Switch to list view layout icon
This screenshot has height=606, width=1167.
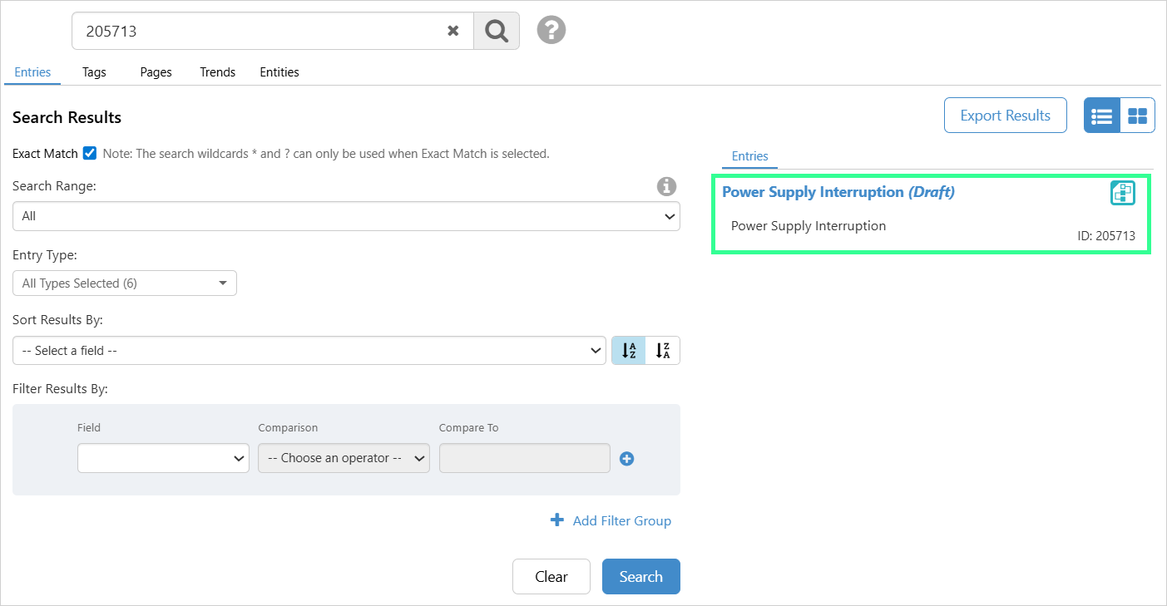point(1101,116)
